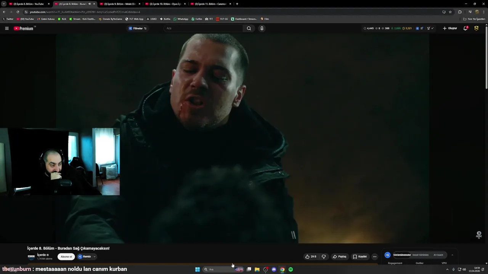Screen dimensions: 488x274
Task: Open the Kick bookmark
Action: pos(62,19)
